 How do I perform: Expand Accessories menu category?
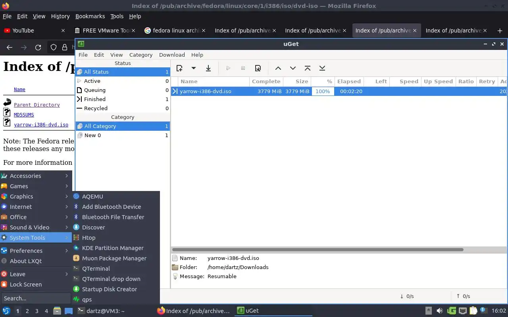pos(36,176)
